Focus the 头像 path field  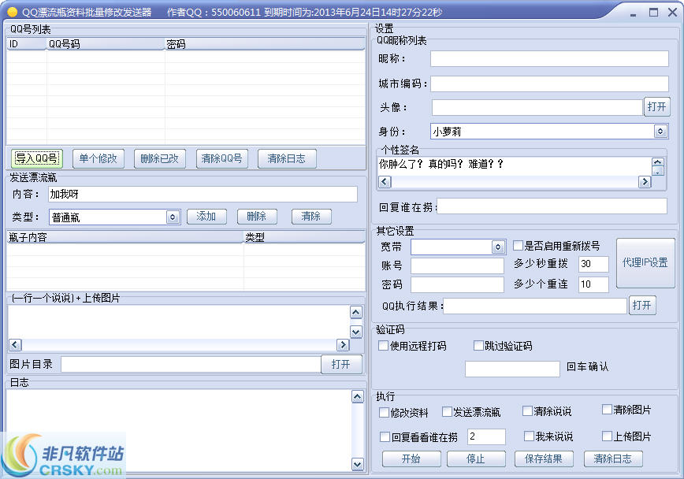537,107
